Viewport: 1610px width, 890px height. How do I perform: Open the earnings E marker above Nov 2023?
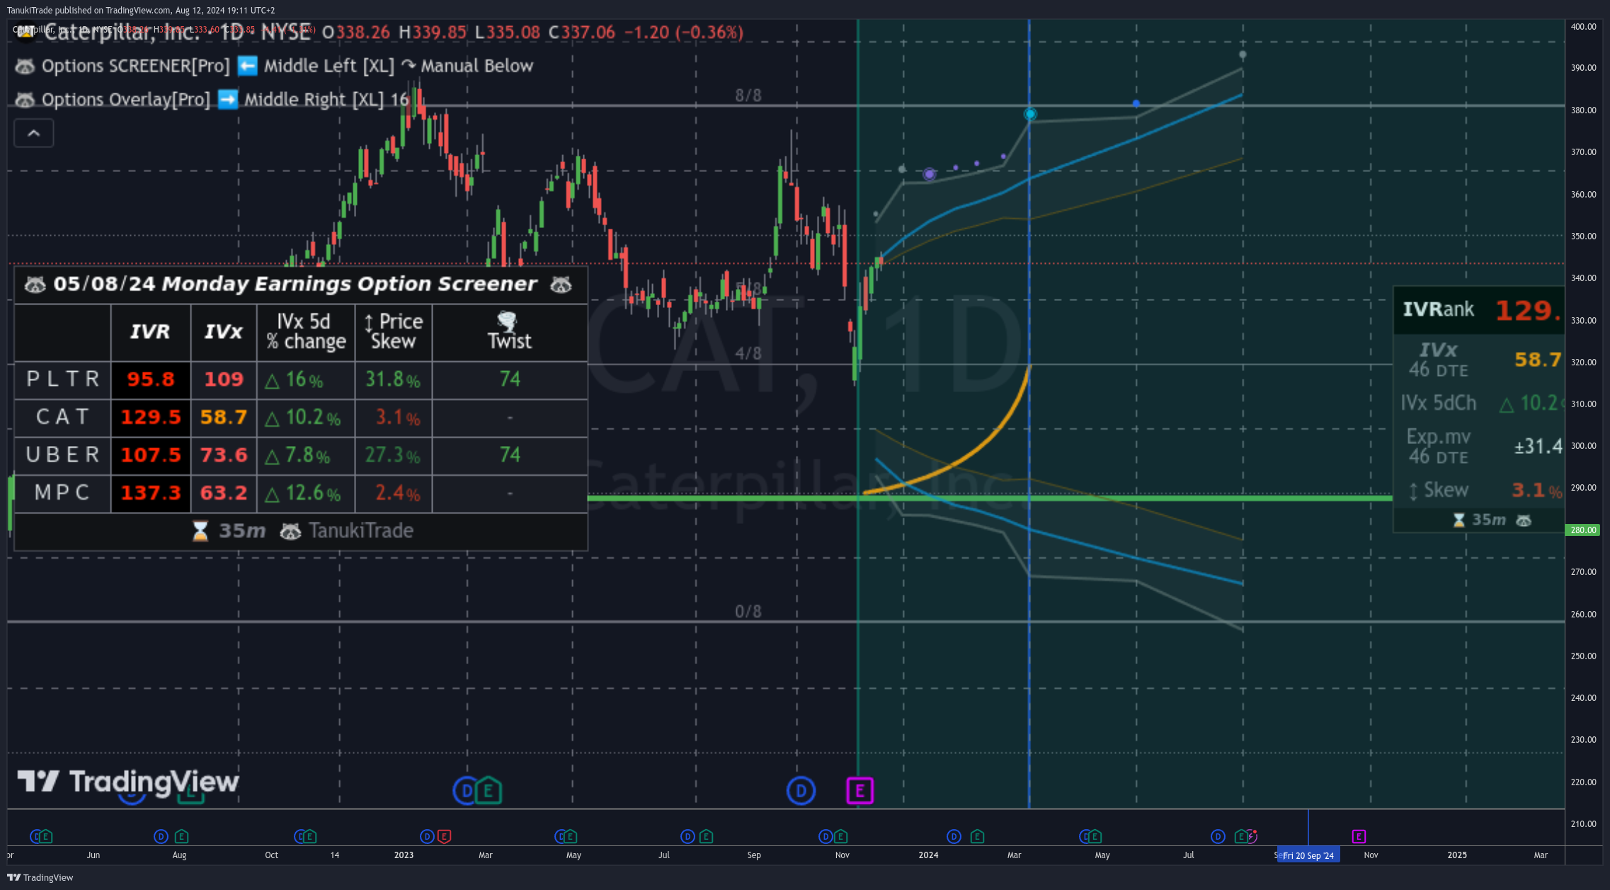840,836
